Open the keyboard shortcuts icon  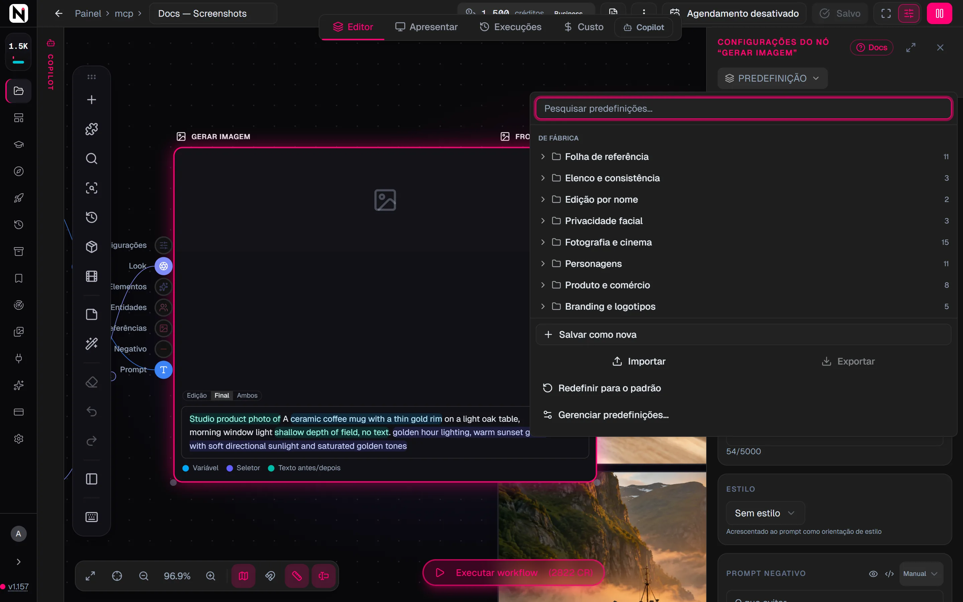(92, 517)
